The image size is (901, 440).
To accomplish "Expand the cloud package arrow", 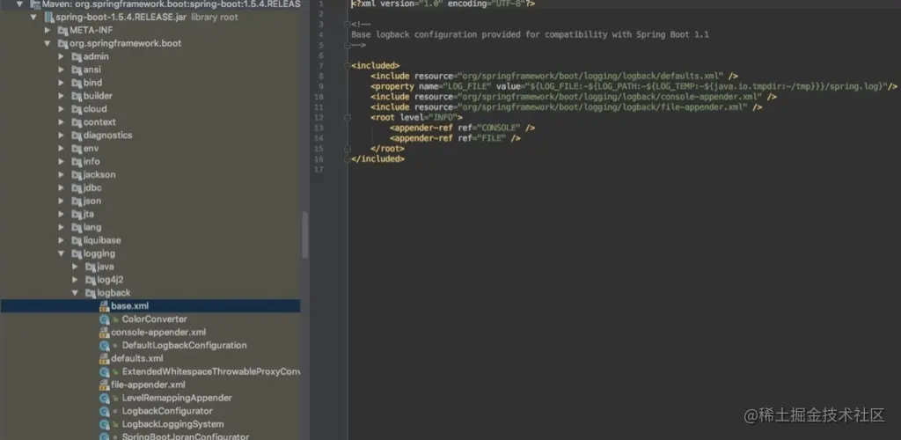I will [61, 109].
